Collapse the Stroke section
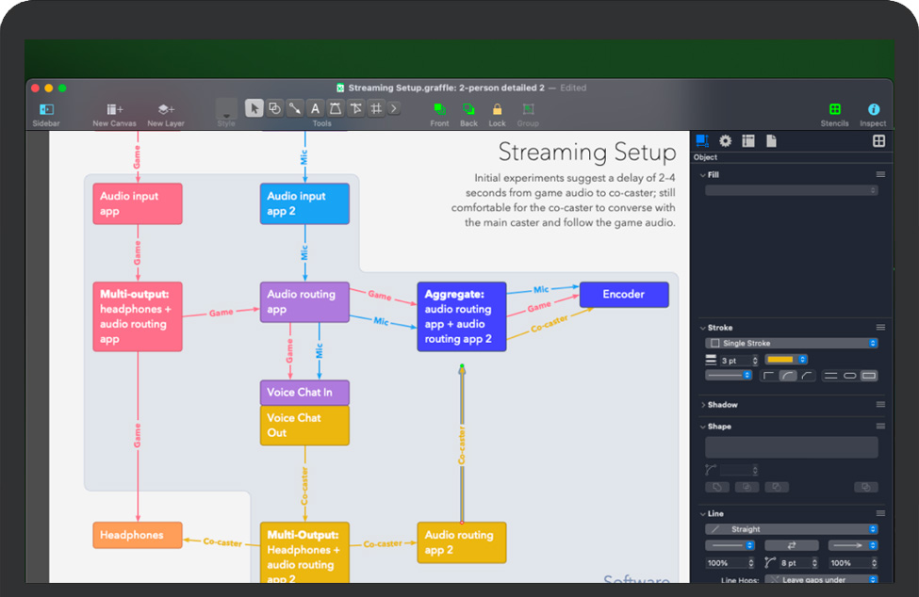Viewport: 919px width, 597px height. point(703,328)
